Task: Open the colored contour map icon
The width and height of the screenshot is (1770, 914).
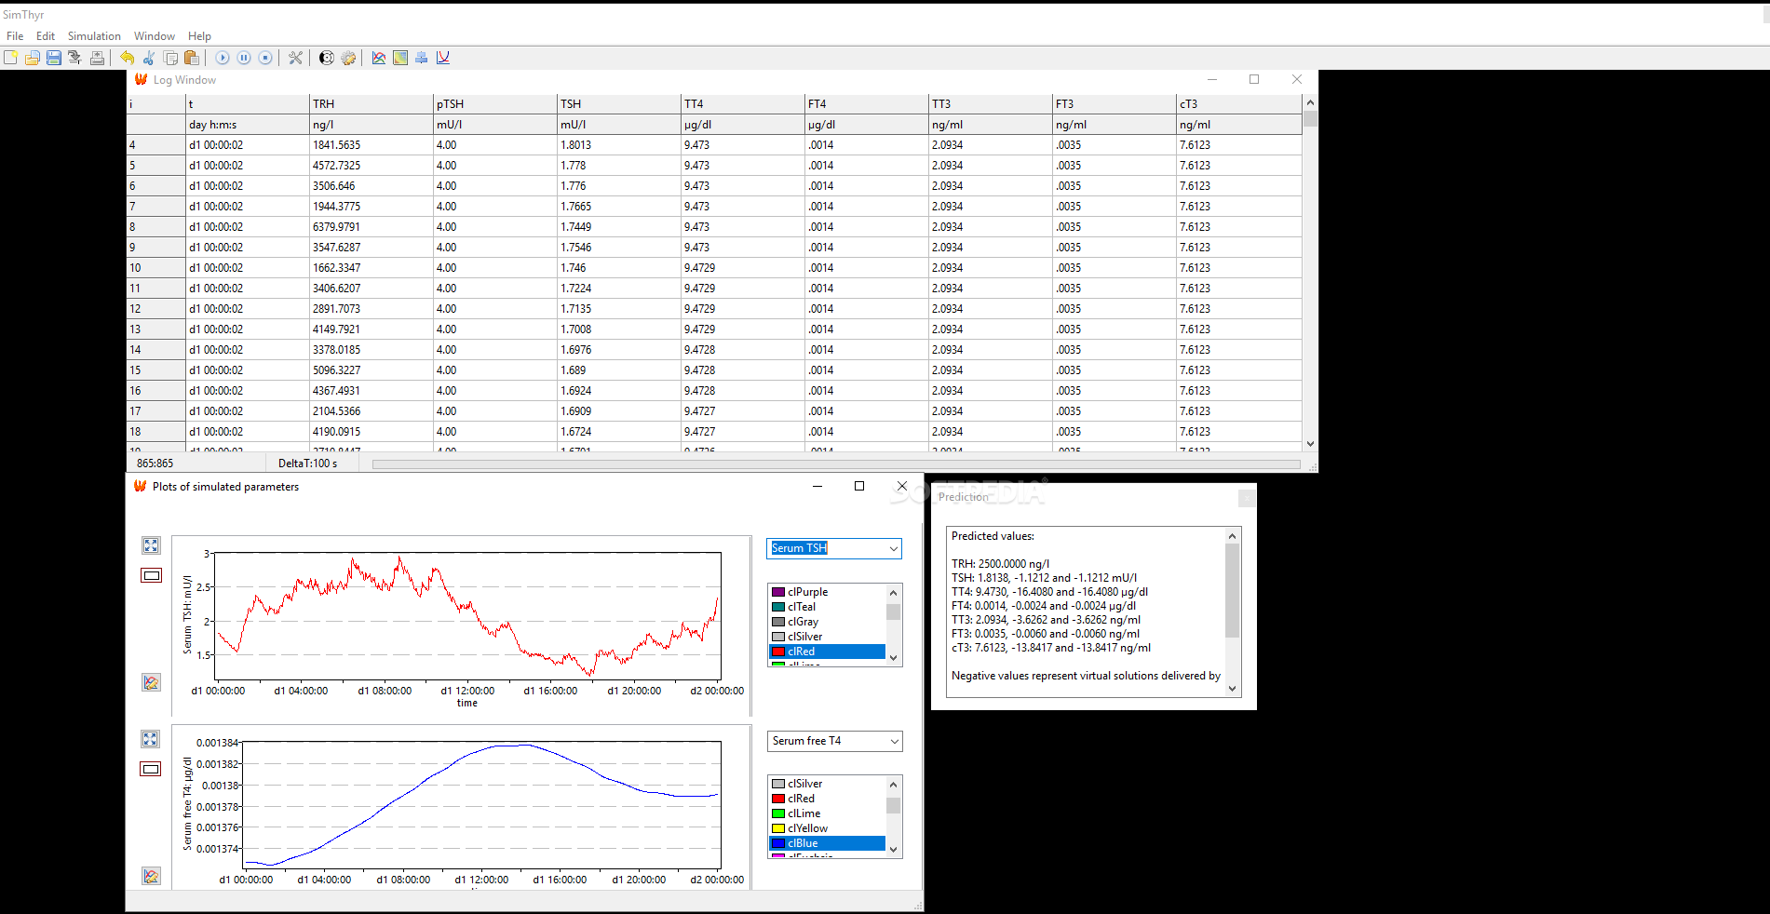Action: (x=400, y=58)
